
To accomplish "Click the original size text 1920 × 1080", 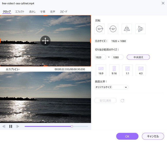I will [x=118, y=41].
